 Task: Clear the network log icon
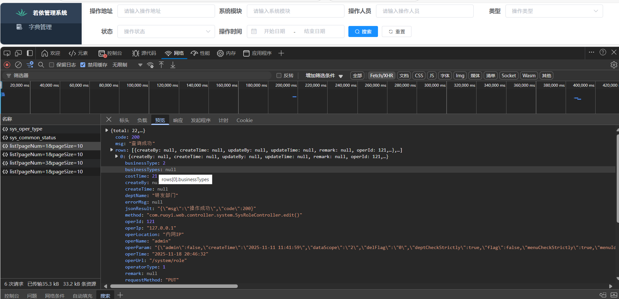pos(19,65)
